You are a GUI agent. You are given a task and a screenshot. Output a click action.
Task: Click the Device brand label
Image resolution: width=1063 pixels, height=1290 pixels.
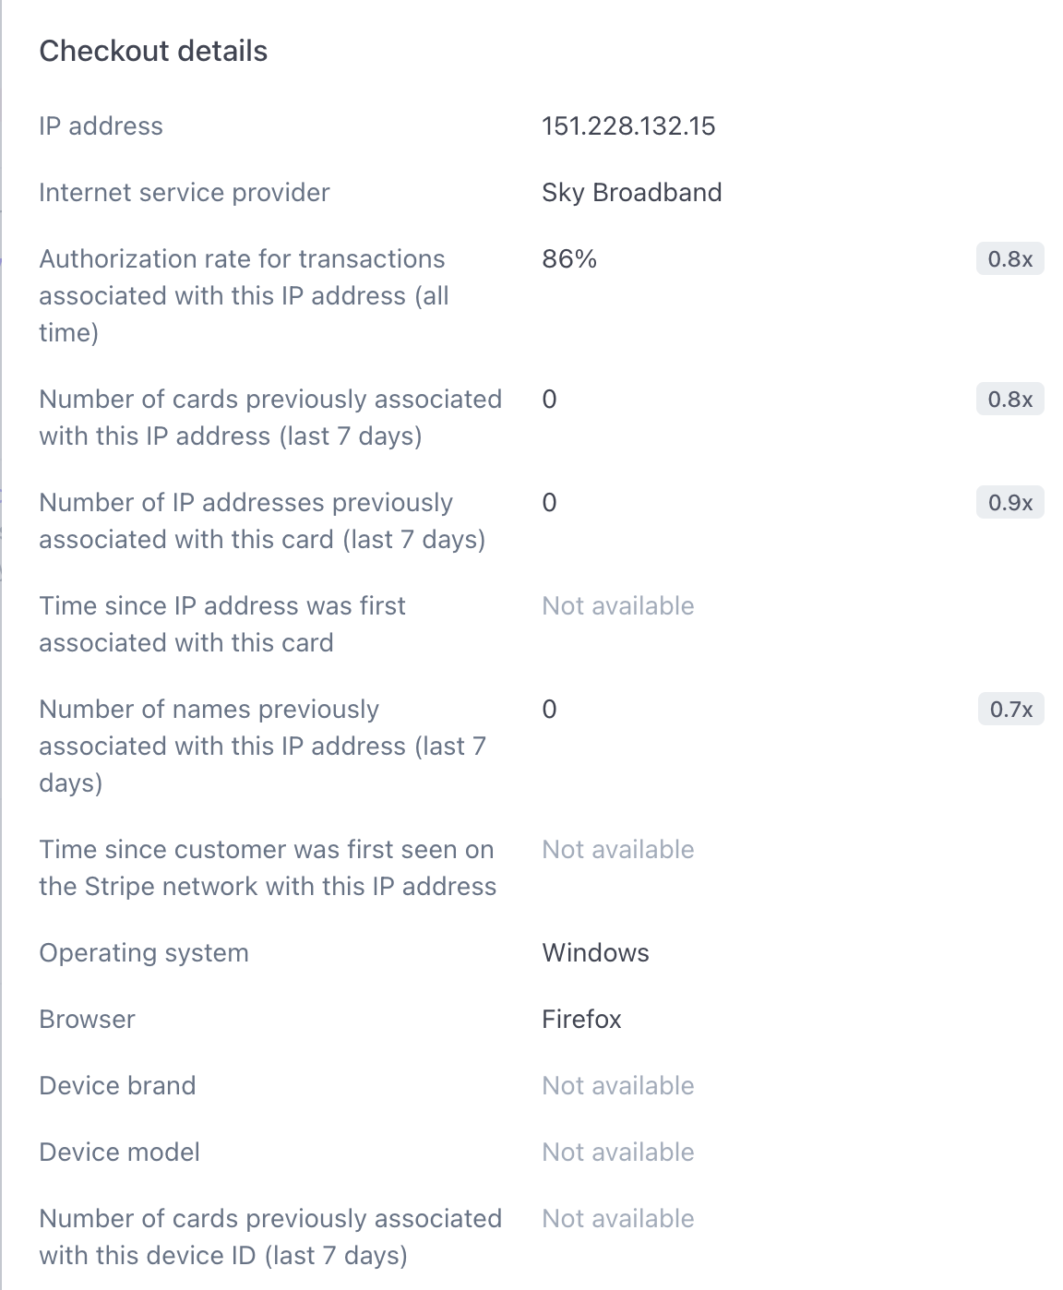click(117, 1086)
